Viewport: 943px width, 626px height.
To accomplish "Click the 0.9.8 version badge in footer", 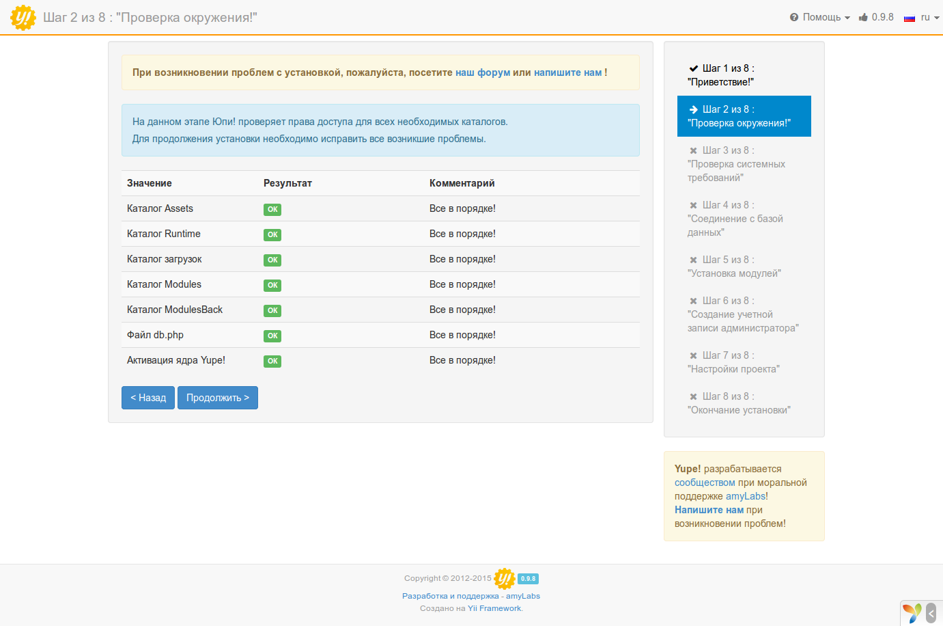I will coord(529,579).
